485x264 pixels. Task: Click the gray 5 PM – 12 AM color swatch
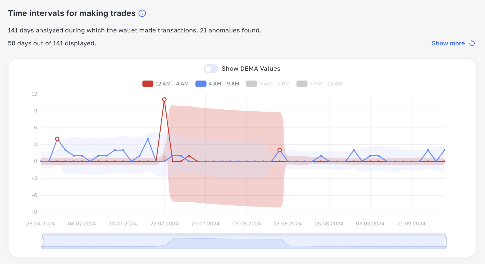tap(302, 84)
